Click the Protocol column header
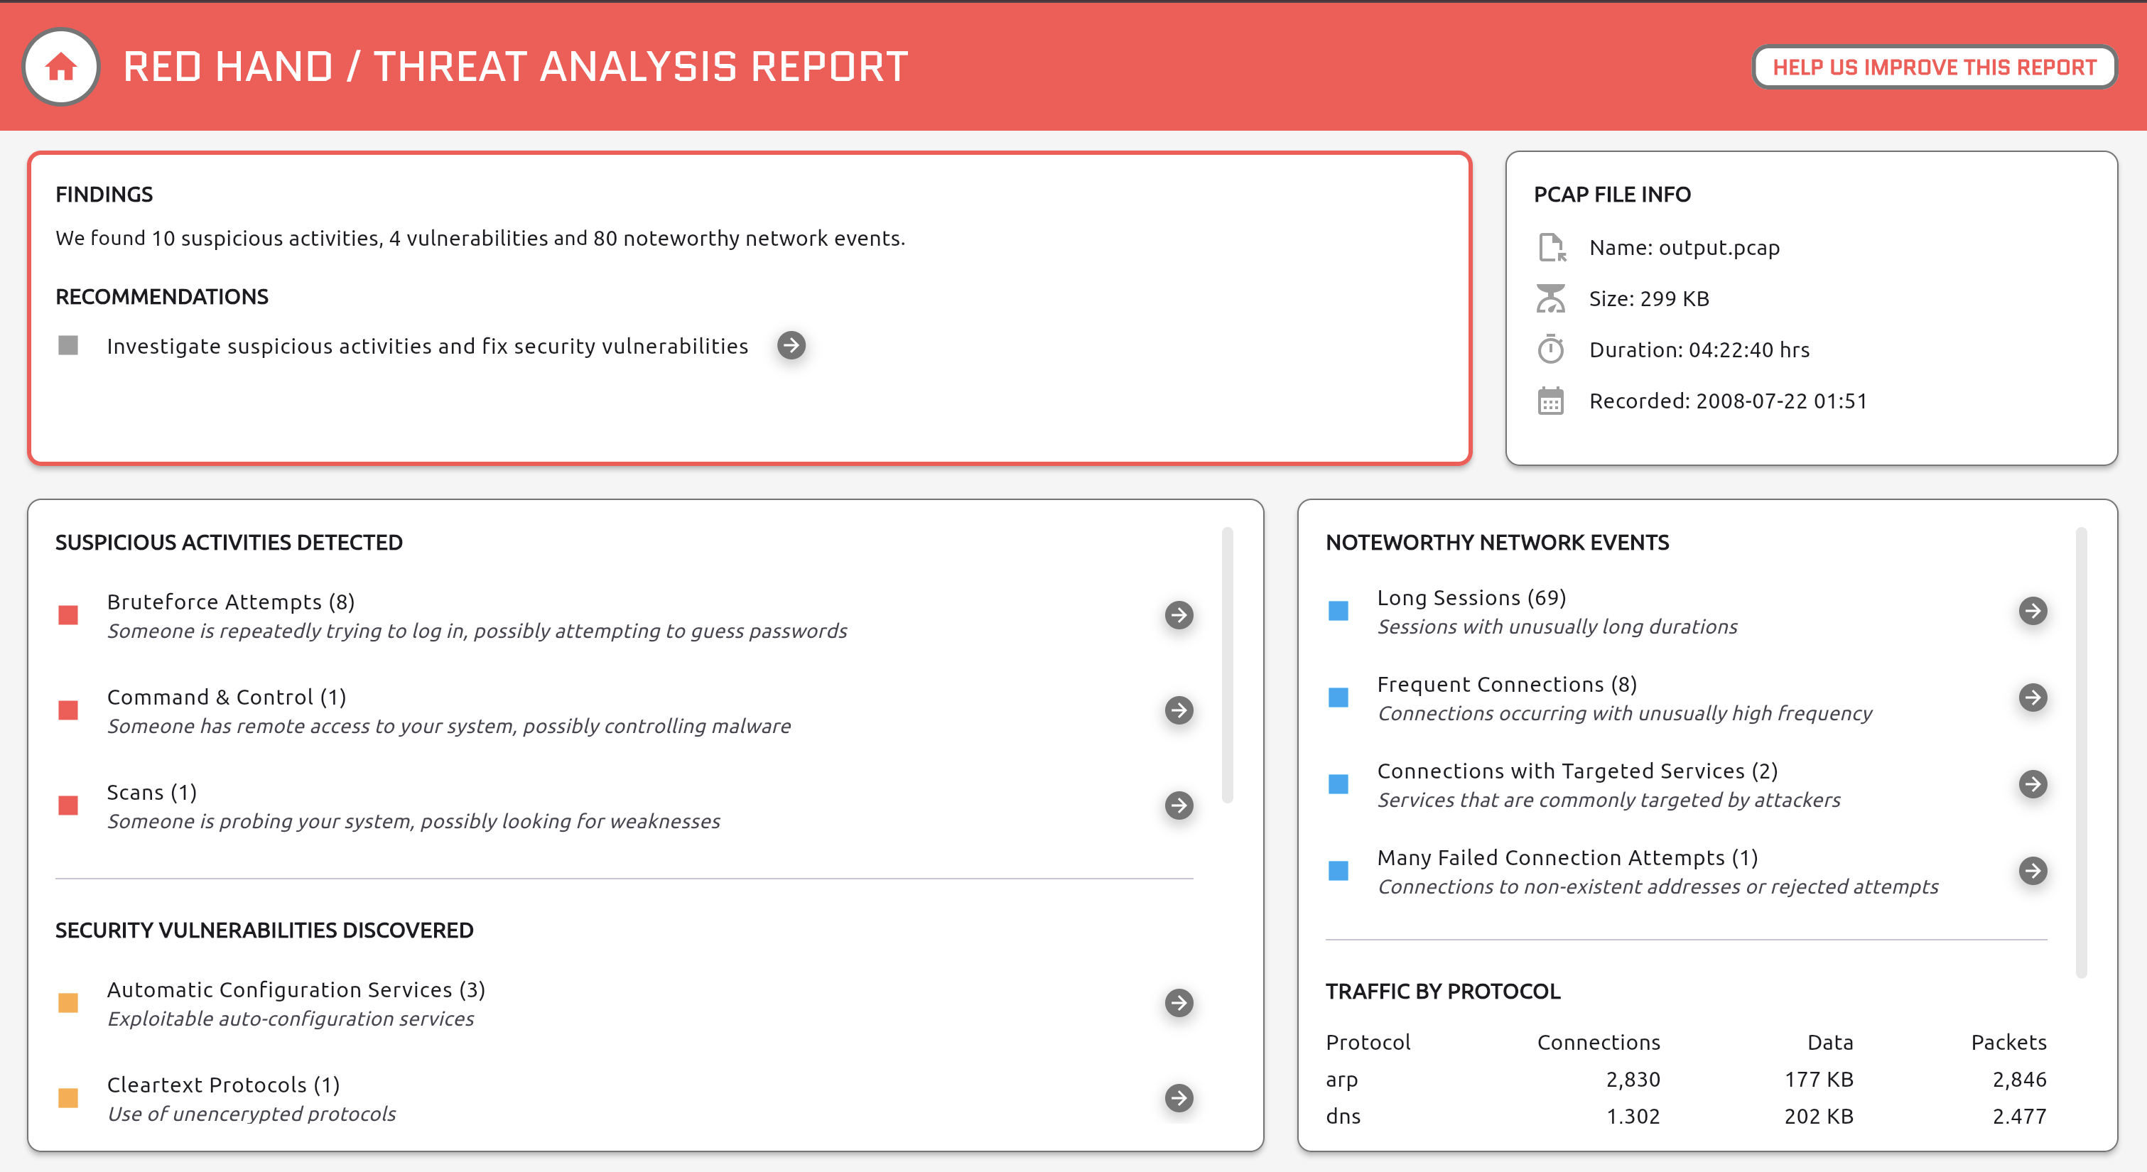The height and width of the screenshot is (1172, 2147). (x=1368, y=1042)
